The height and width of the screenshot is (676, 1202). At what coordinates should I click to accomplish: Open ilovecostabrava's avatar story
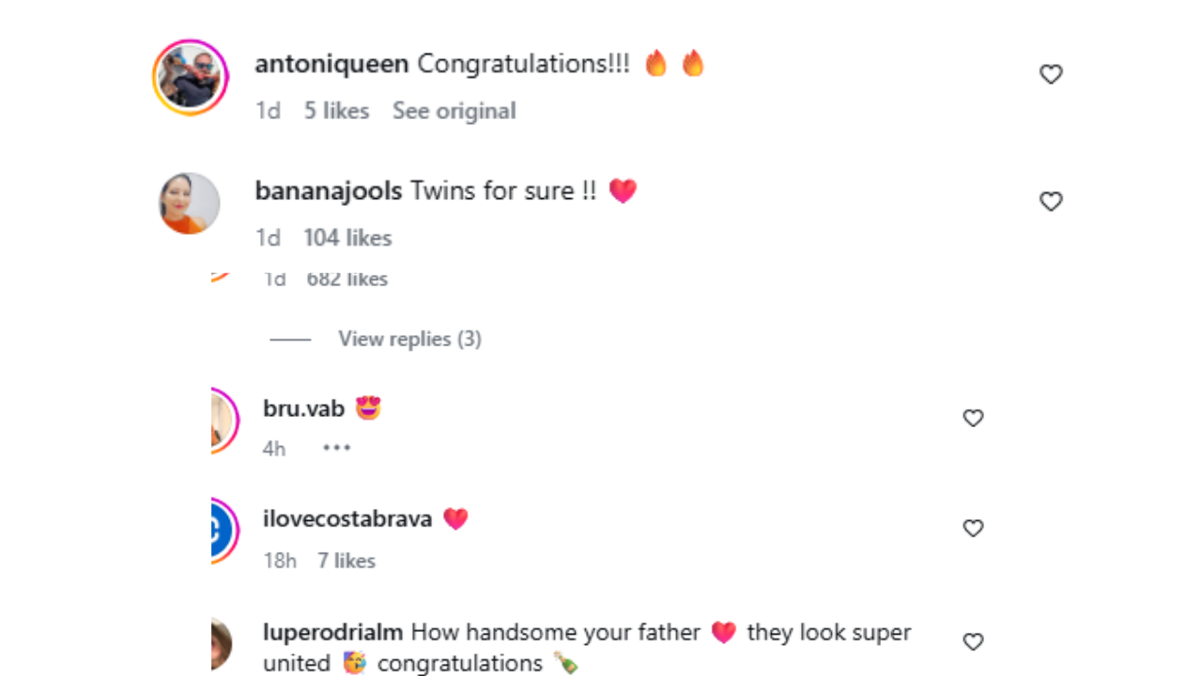pyautogui.click(x=222, y=531)
